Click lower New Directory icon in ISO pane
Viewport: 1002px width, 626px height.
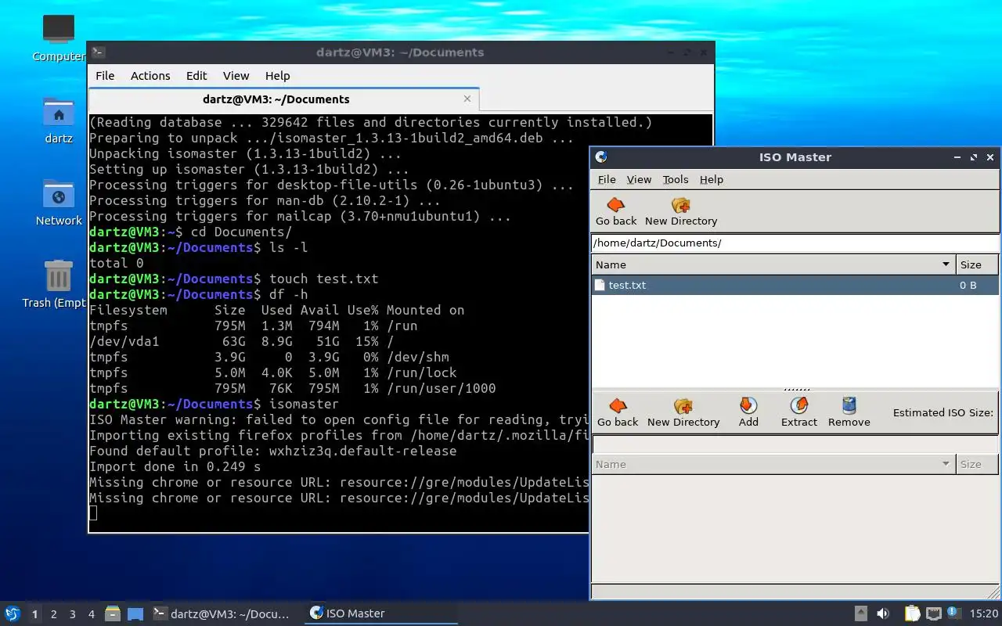tap(683, 405)
